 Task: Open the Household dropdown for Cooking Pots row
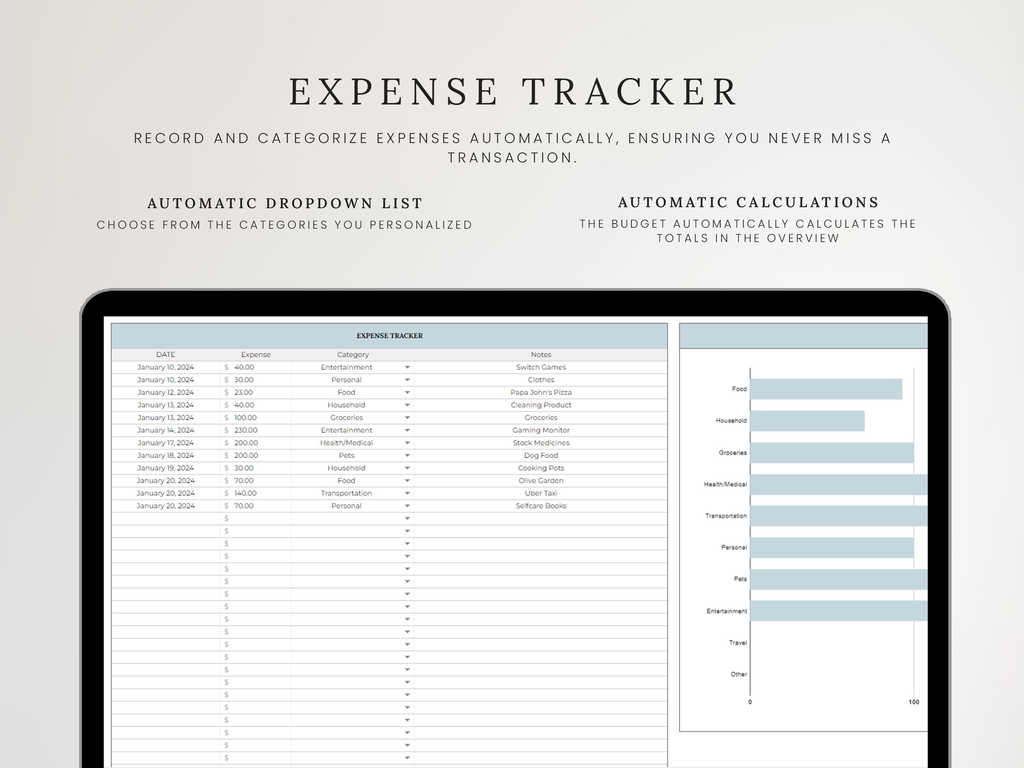click(407, 468)
